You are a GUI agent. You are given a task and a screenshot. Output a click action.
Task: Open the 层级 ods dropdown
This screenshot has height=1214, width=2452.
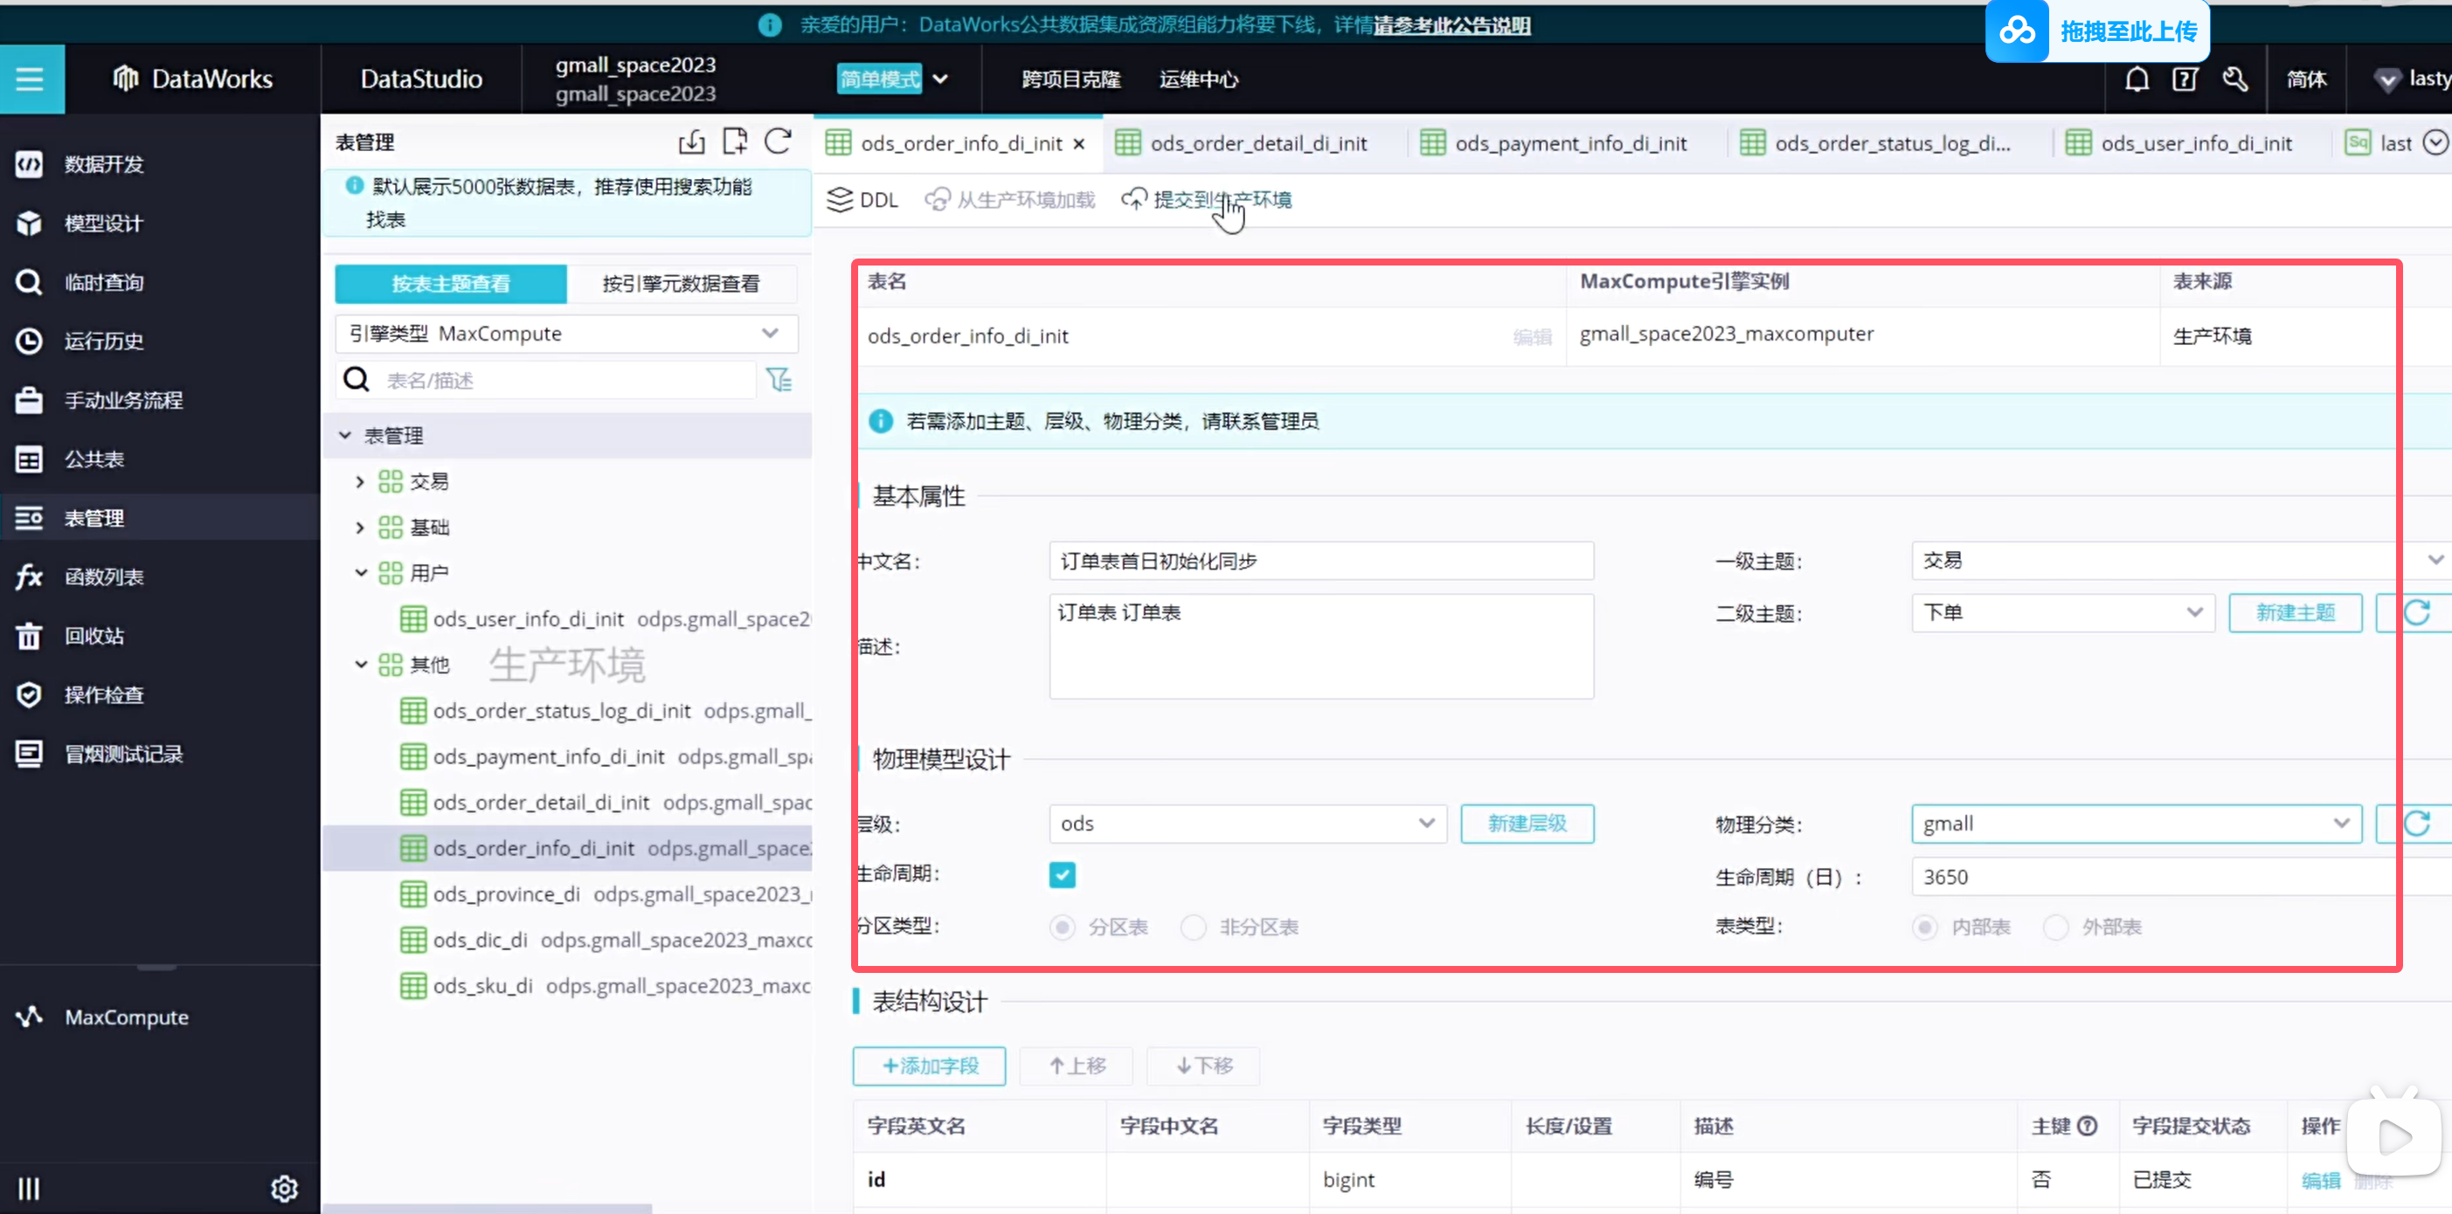pos(1247,823)
